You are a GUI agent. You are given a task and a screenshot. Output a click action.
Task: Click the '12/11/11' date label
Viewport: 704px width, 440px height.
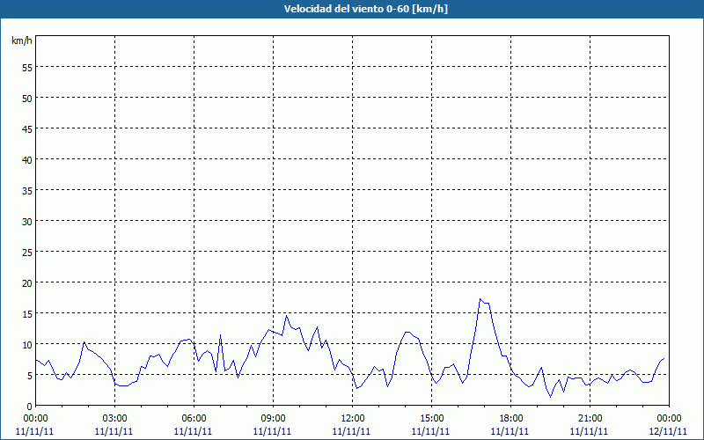click(669, 431)
